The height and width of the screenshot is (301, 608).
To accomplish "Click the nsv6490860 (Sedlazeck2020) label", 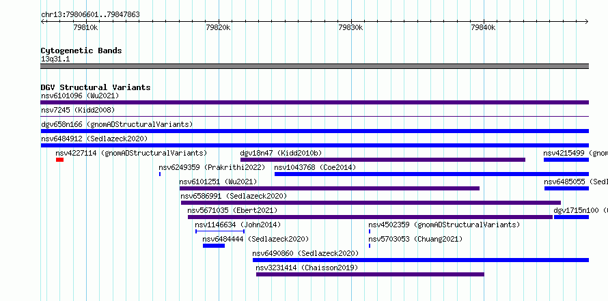I will coord(305,253).
